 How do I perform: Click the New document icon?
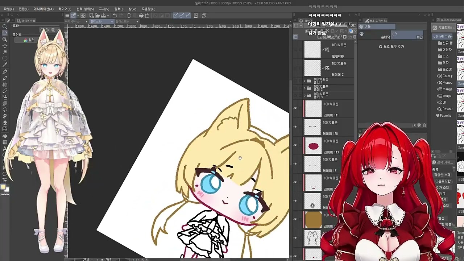91,15
